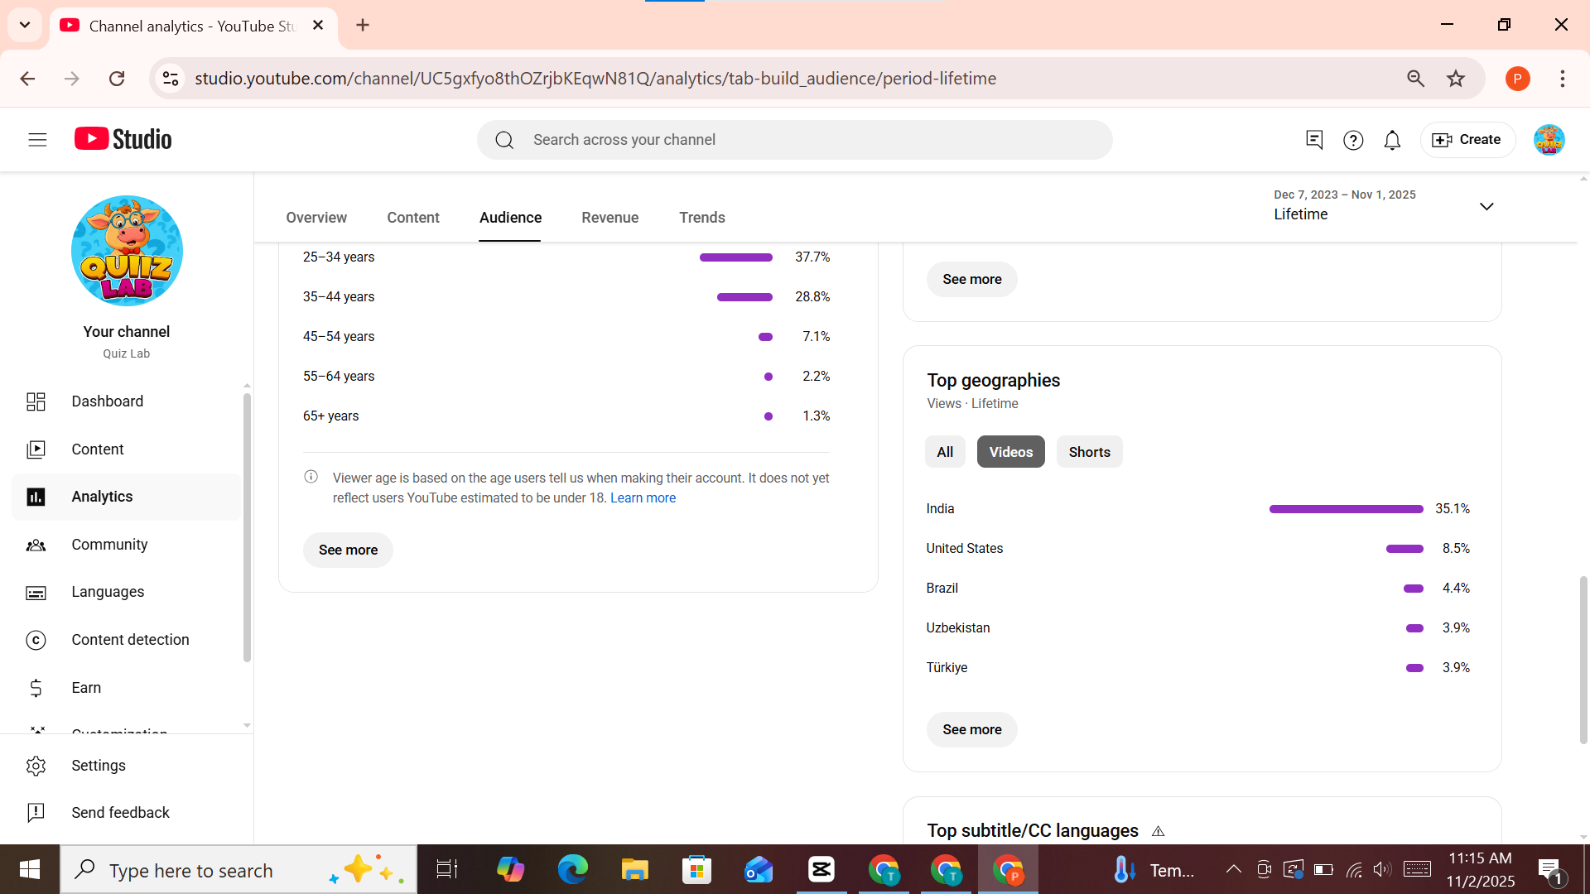Click the channel search field

click(x=794, y=139)
